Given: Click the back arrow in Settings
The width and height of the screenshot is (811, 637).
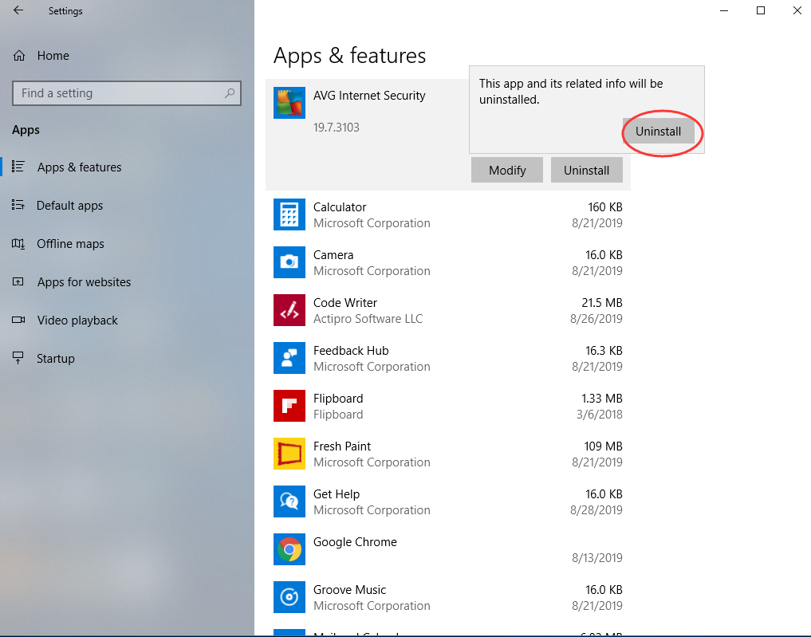Looking at the screenshot, I should tap(18, 10).
